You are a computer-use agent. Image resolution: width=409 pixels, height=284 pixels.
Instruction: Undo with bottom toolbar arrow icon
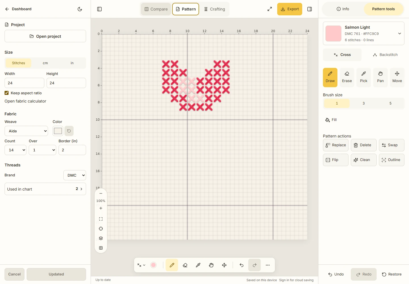click(241, 265)
